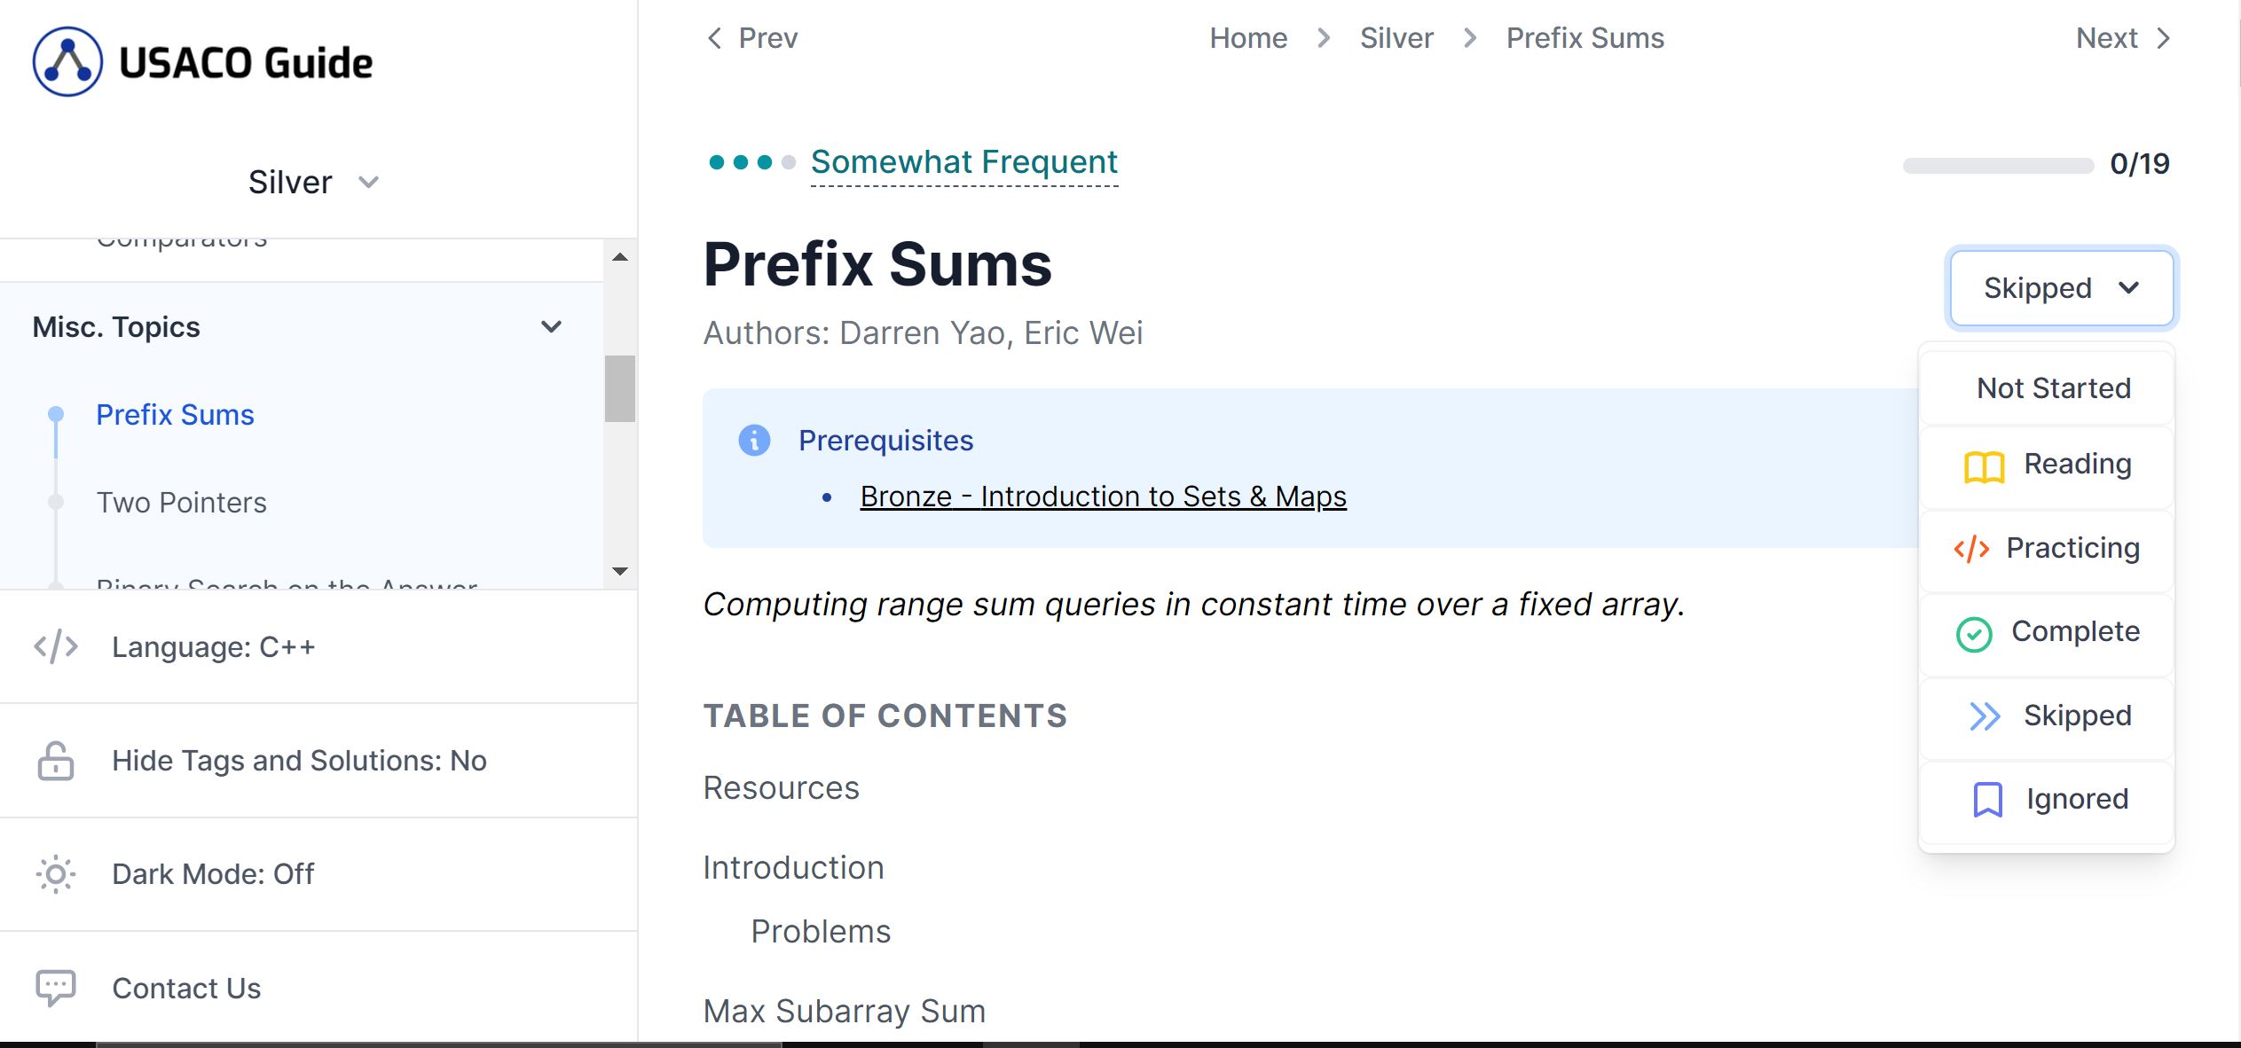Viewport: 2241px width, 1048px height.
Task: Click the Language C++ code icon
Action: 56,647
